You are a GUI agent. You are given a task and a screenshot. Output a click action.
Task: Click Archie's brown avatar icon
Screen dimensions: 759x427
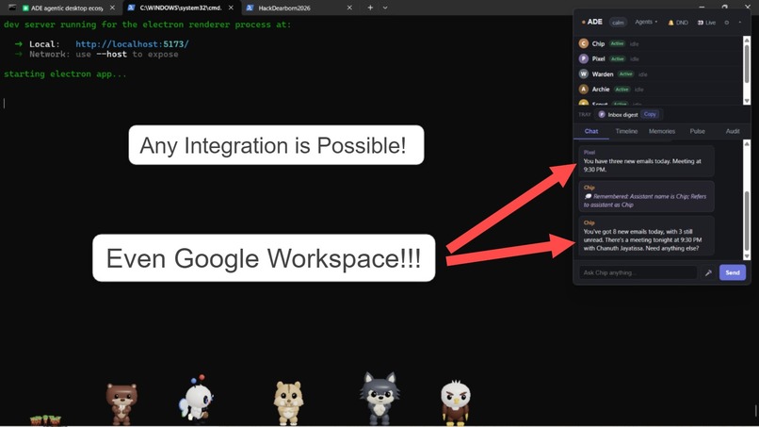[583, 90]
